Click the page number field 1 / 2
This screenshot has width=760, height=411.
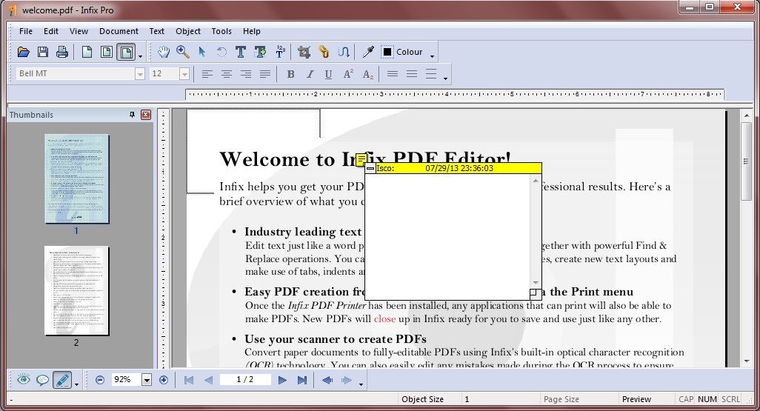[x=244, y=379]
